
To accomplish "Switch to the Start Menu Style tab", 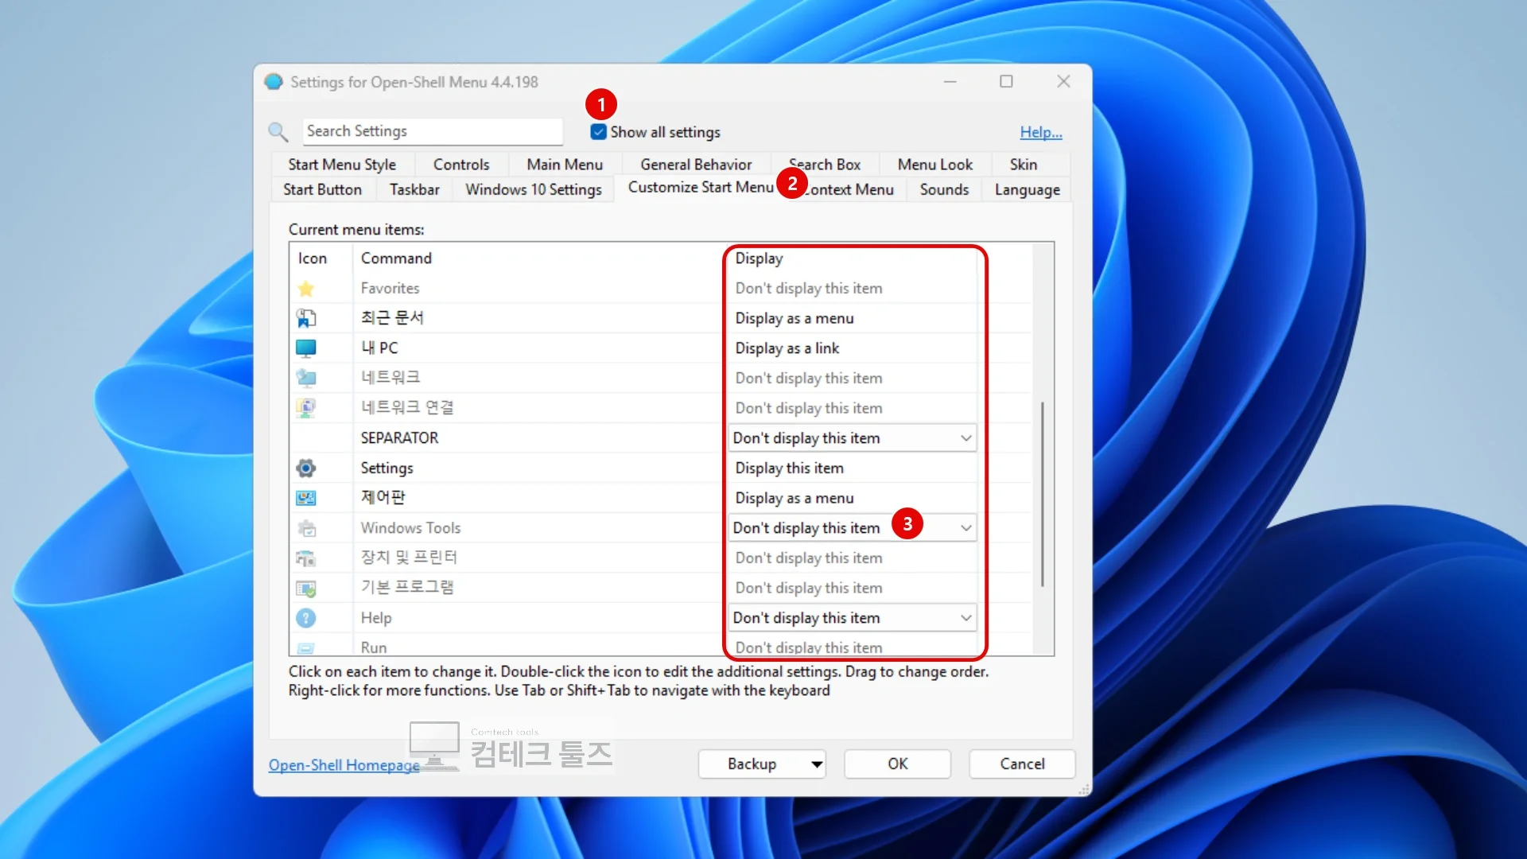I will tap(342, 165).
